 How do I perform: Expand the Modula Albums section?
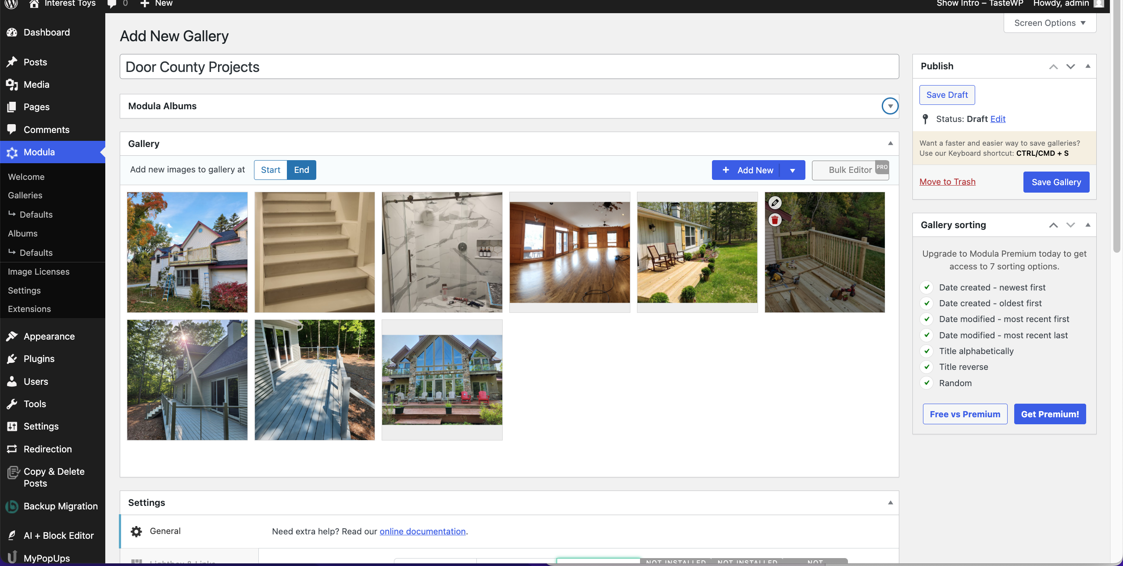tap(890, 106)
